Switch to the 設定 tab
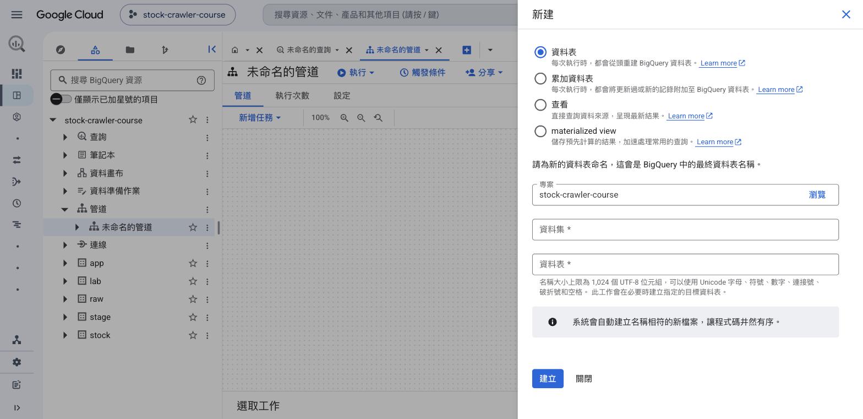 coord(342,96)
